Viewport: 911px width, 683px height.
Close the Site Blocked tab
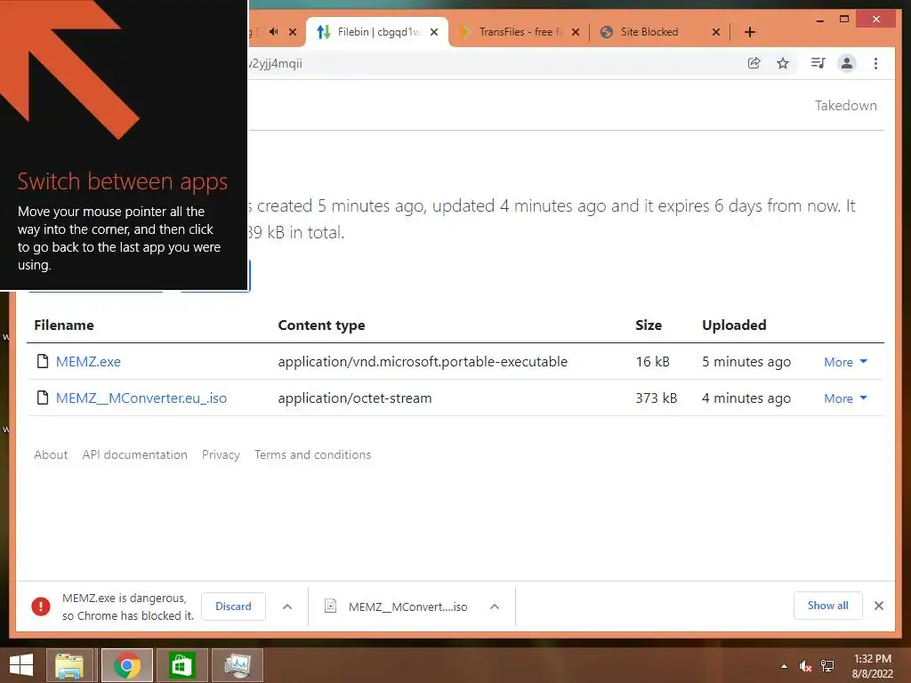[716, 32]
